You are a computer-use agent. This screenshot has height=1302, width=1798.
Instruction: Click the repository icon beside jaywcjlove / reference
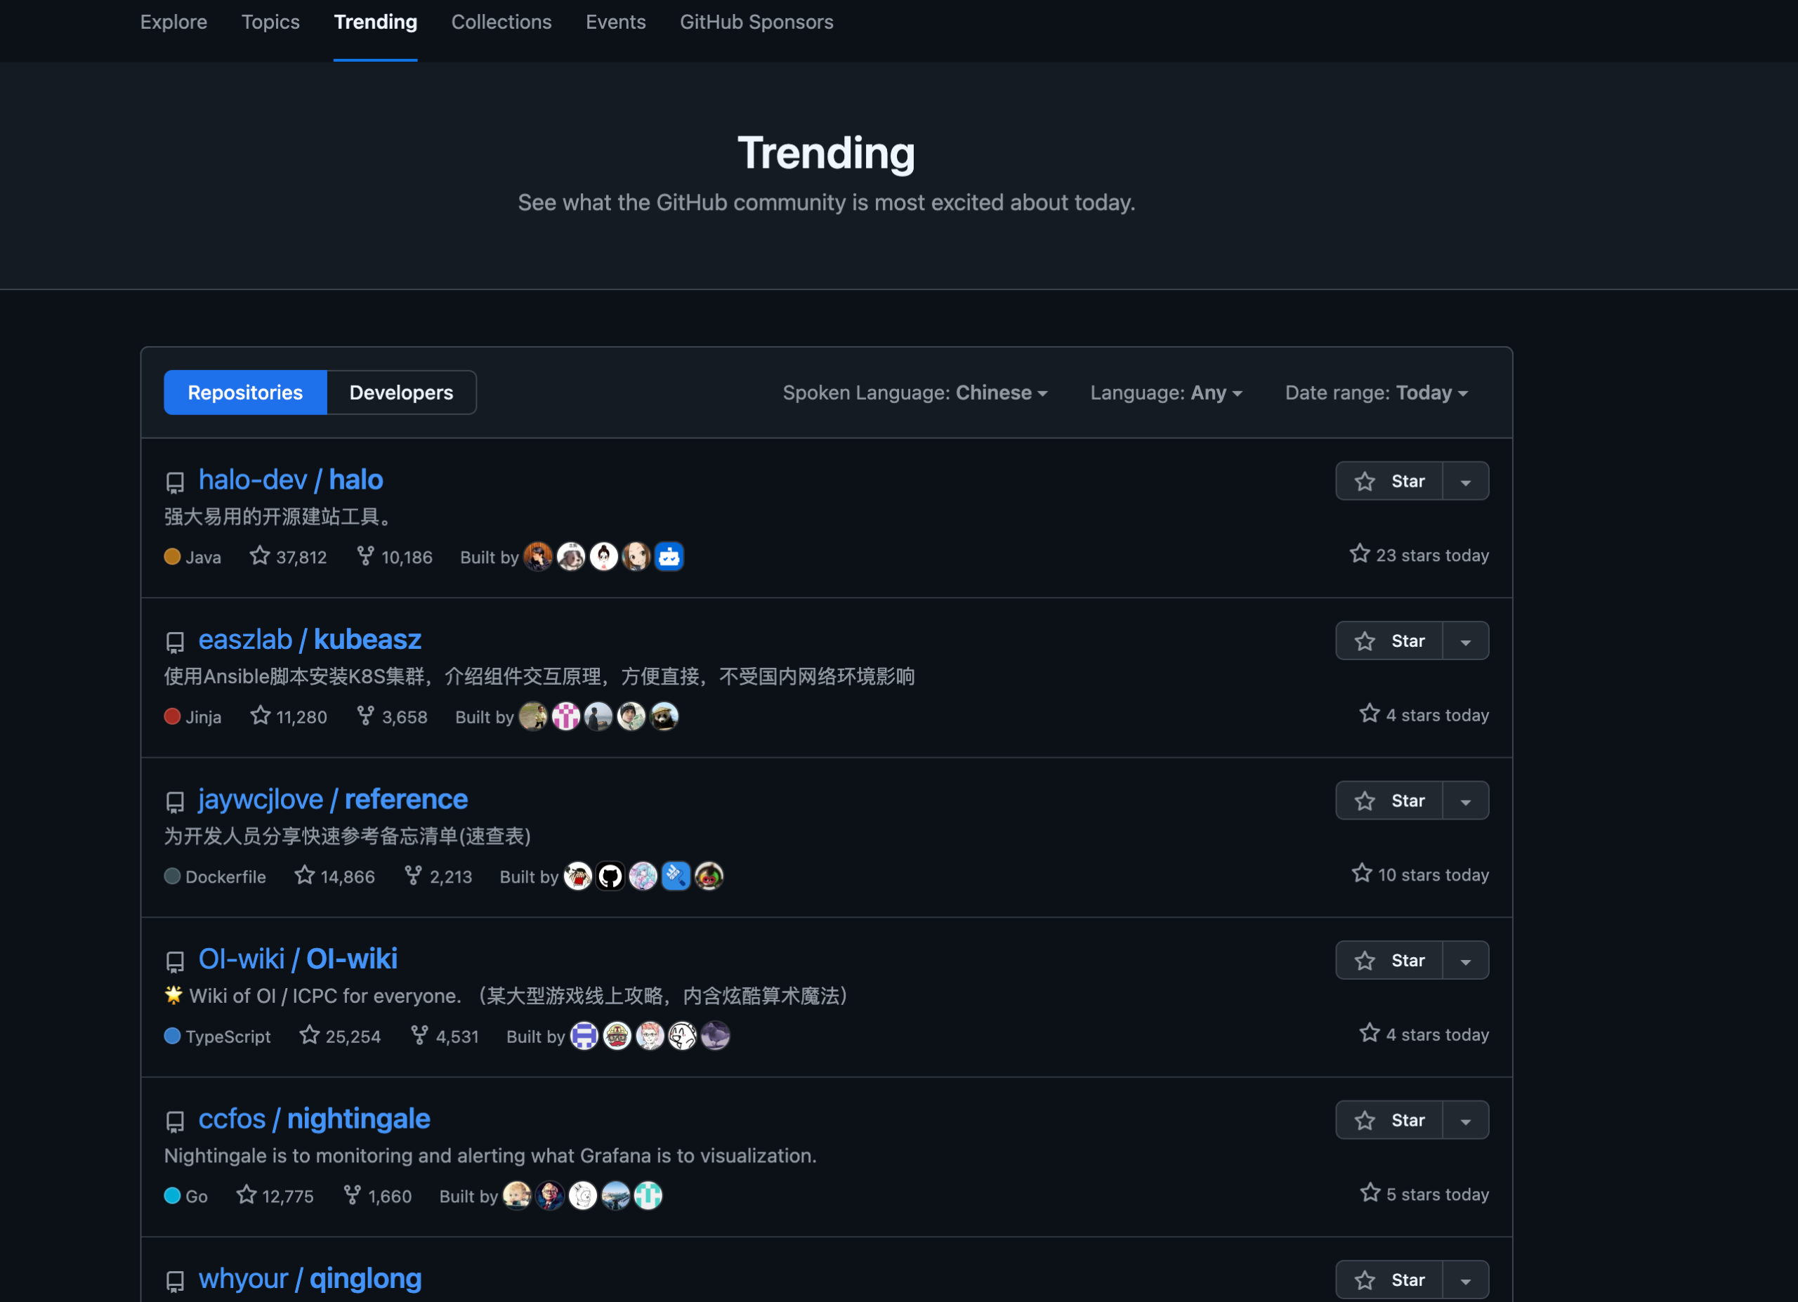(x=175, y=802)
